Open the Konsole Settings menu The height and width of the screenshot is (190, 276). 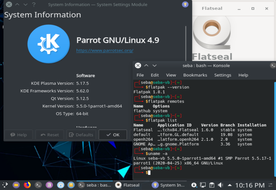[x=223, y=75]
